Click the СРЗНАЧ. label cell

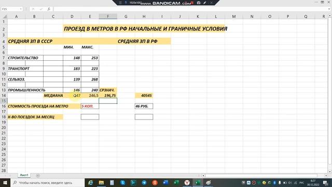(x=108, y=90)
